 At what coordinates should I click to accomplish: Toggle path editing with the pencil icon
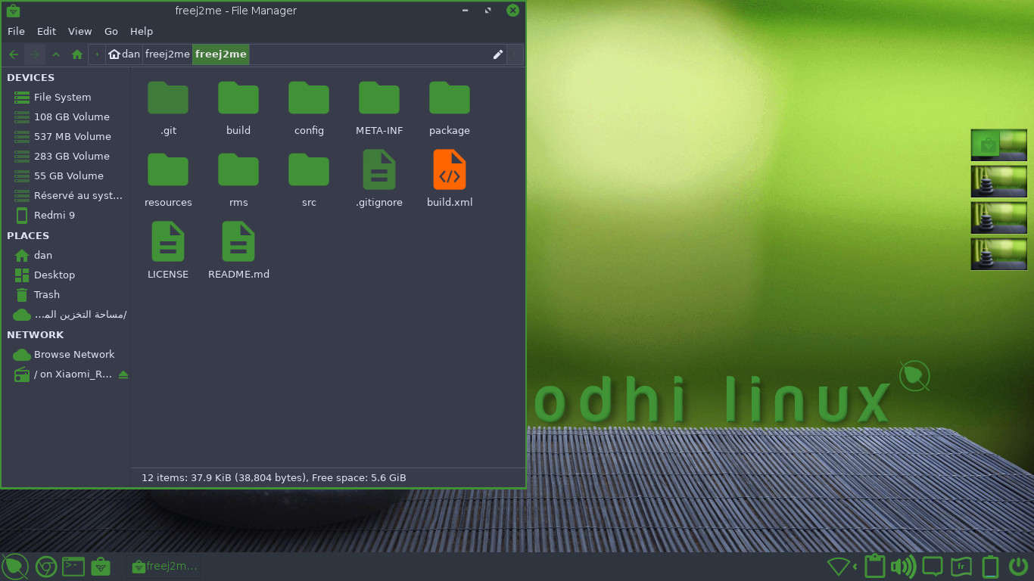(x=498, y=54)
